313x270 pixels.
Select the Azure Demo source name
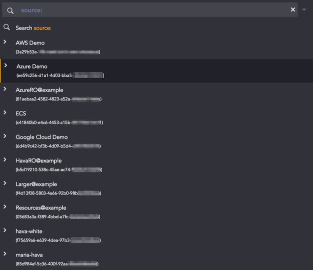(x=32, y=66)
